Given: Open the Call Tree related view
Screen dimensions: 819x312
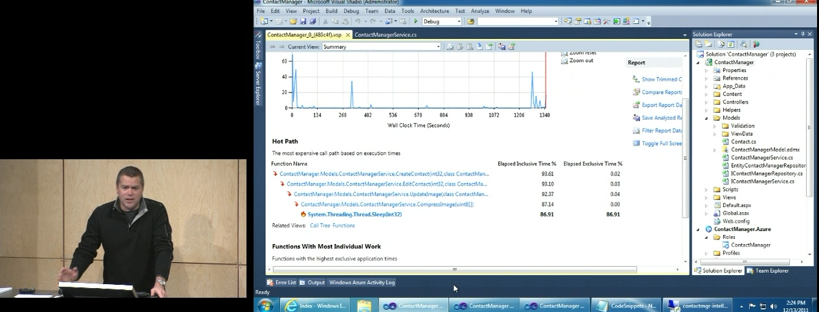Looking at the screenshot, I should click(x=320, y=226).
